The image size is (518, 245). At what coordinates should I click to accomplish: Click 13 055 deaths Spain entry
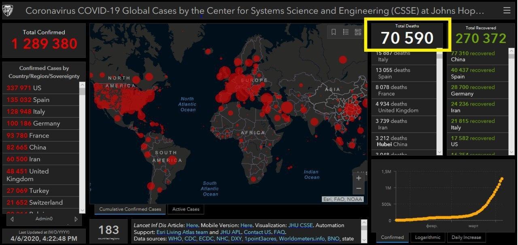pos(404,73)
